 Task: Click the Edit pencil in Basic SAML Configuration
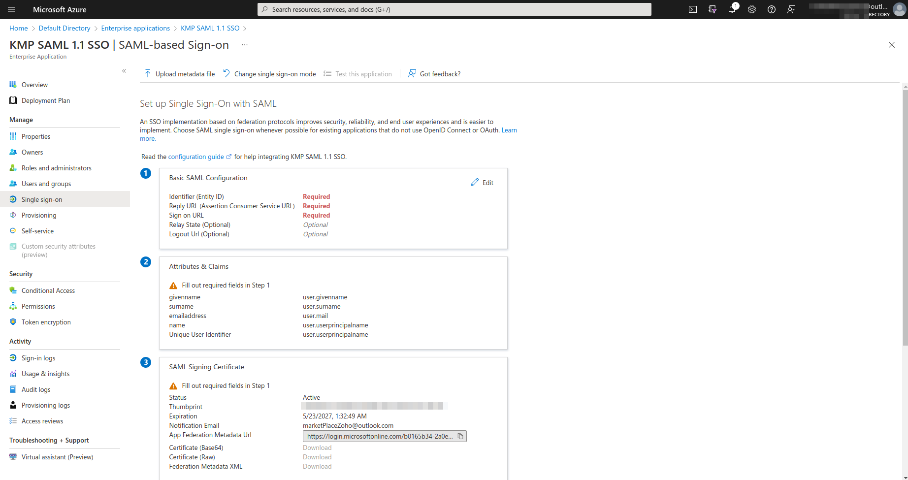point(475,182)
